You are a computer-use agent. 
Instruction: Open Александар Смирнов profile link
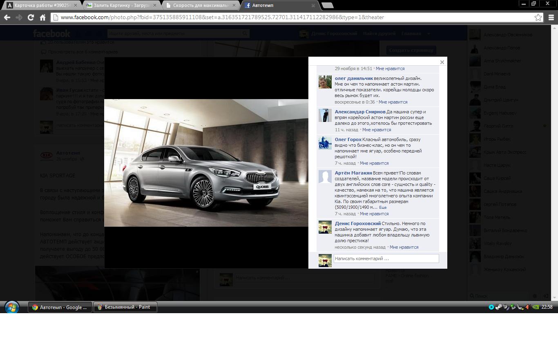[360, 112]
